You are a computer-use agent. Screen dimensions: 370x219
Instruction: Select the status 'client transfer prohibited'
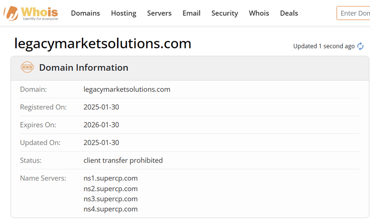pos(123,160)
